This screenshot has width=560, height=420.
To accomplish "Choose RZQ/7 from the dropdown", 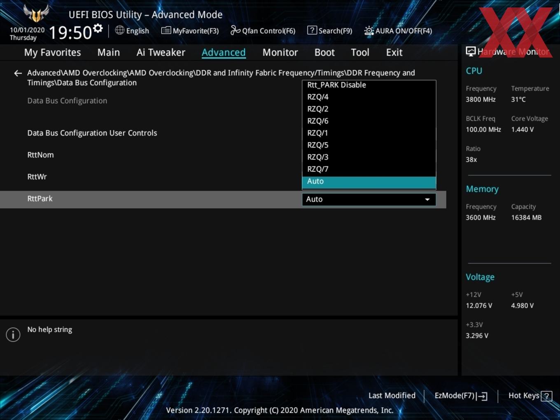I will (x=369, y=169).
